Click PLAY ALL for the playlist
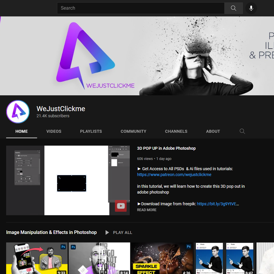The width and height of the screenshot is (274, 274). [x=123, y=232]
